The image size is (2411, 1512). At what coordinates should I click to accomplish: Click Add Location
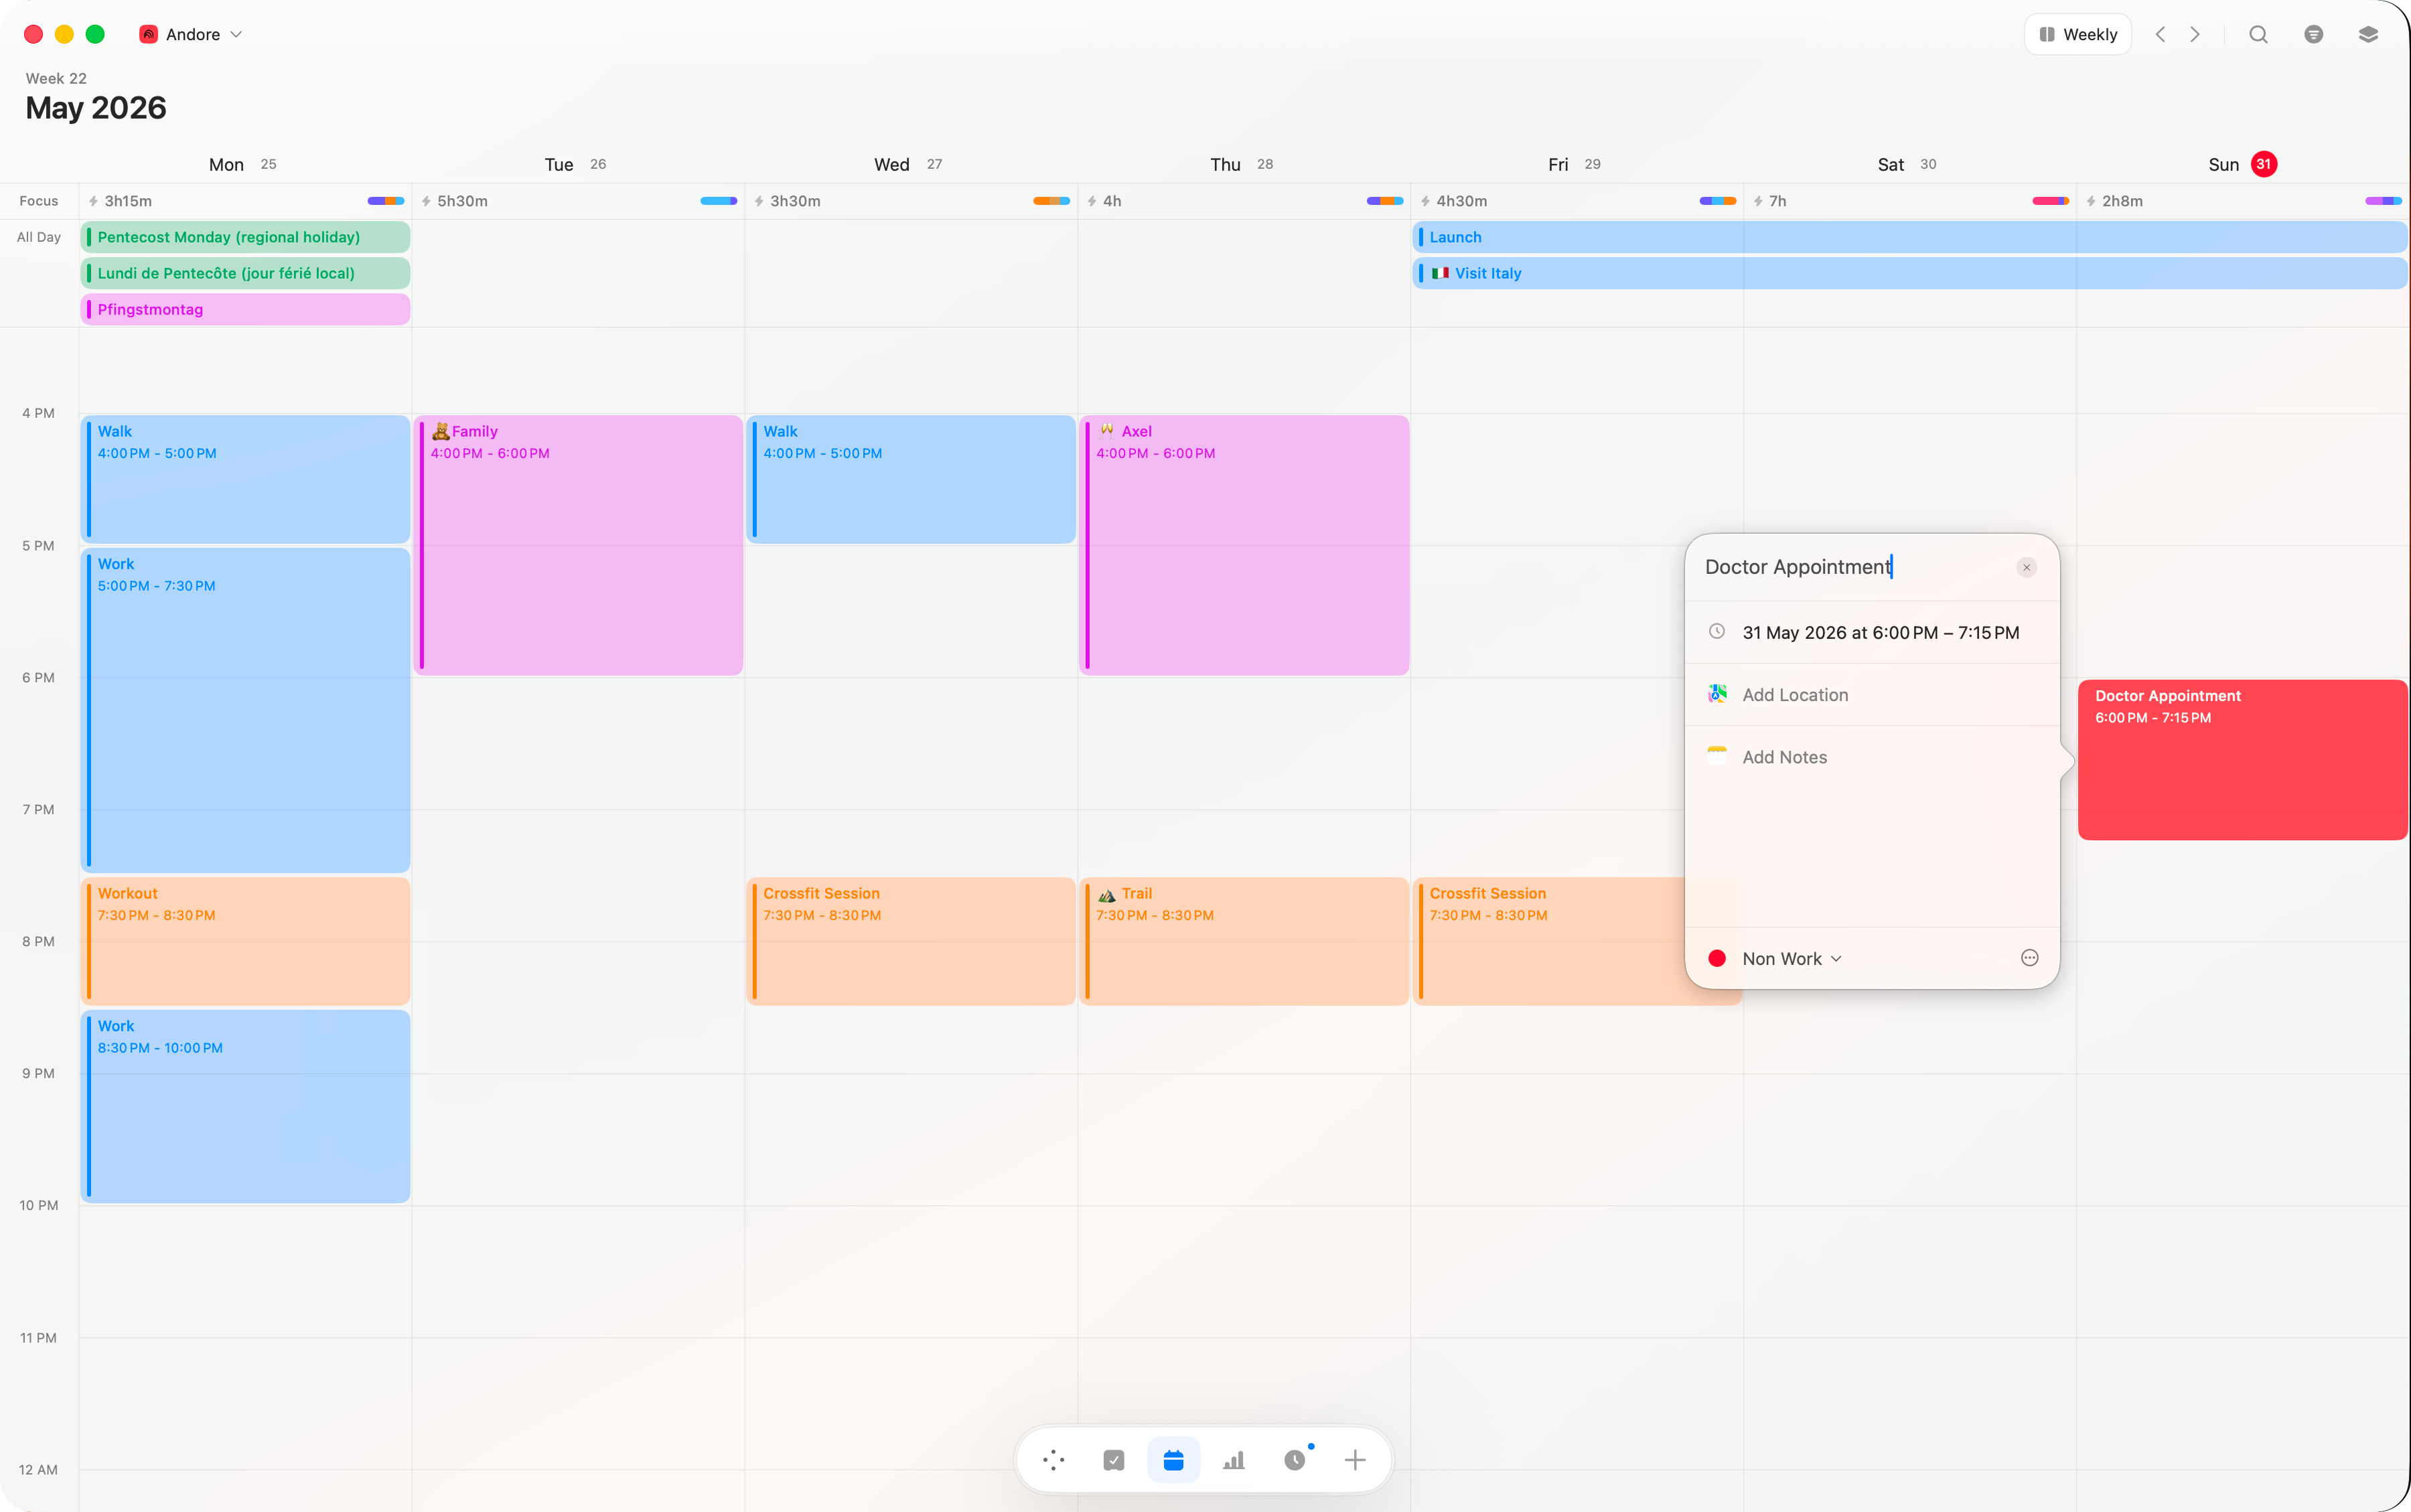[x=1795, y=695]
